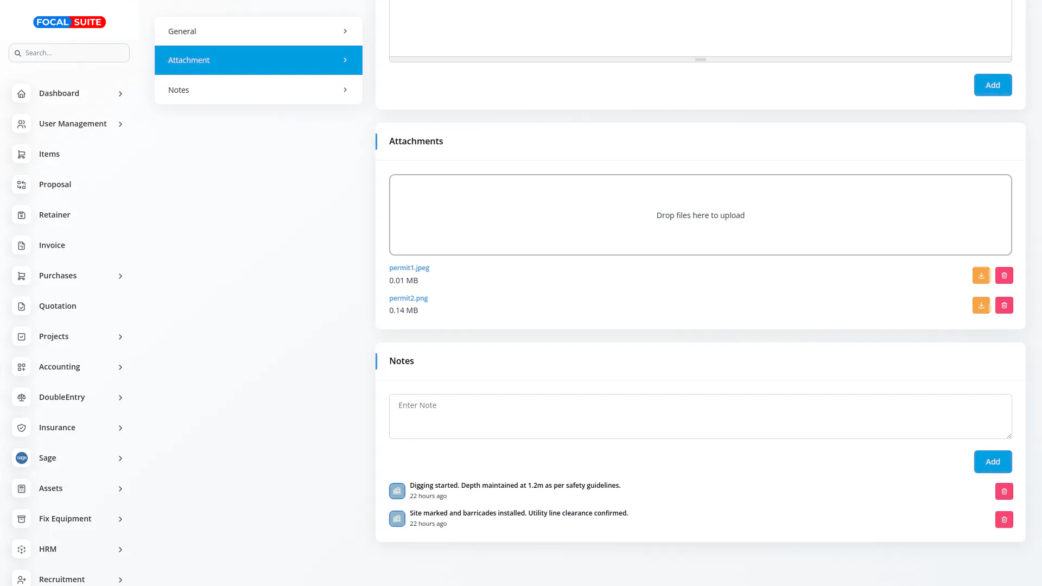Open the Notes section tab

coord(258,90)
